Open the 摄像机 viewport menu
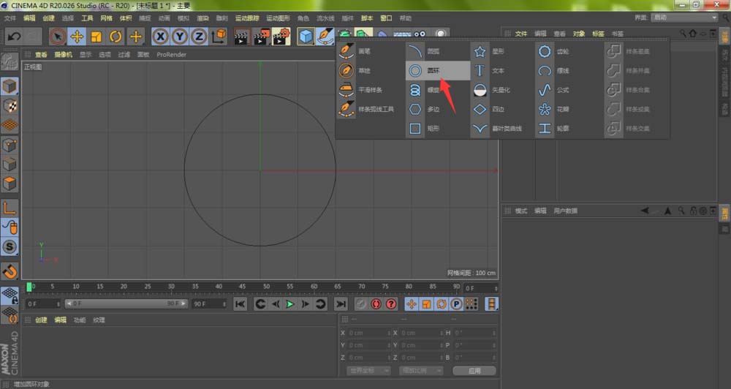The height and width of the screenshot is (389, 731). (63, 54)
